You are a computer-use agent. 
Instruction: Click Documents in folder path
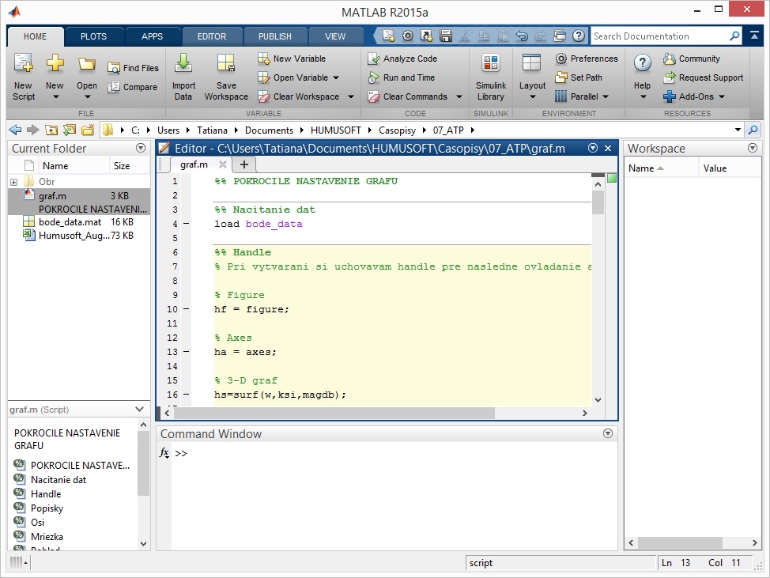(x=269, y=130)
